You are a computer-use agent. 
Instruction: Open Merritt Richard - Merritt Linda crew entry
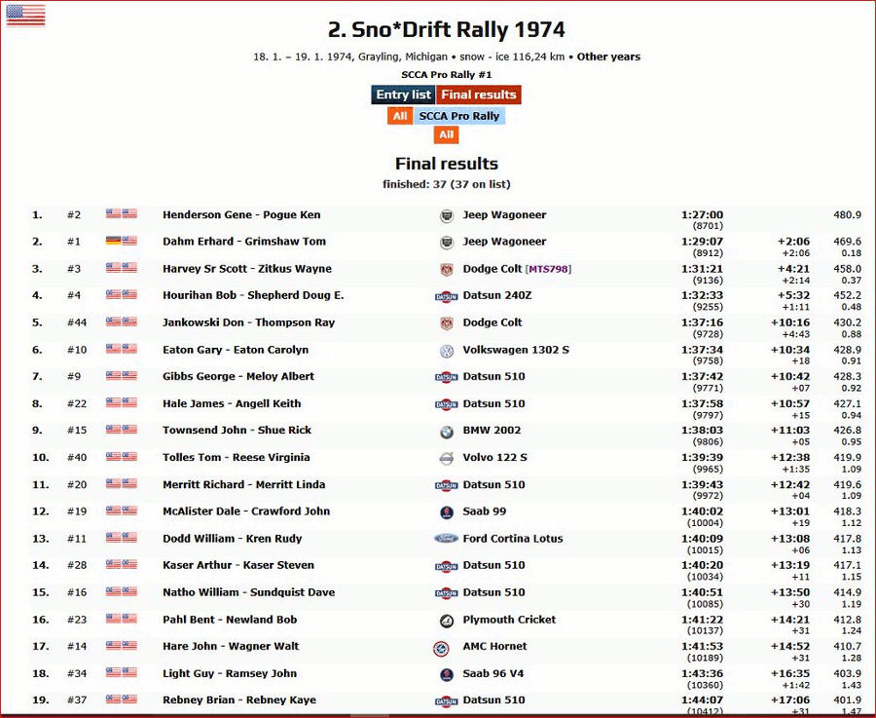coord(243,485)
